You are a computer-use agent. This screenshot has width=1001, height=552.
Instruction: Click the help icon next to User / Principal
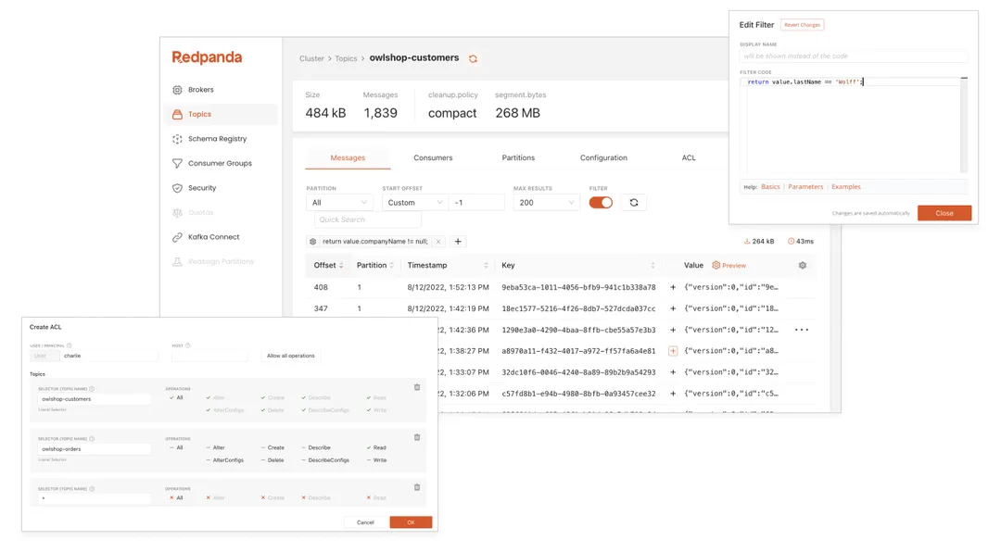click(69, 345)
